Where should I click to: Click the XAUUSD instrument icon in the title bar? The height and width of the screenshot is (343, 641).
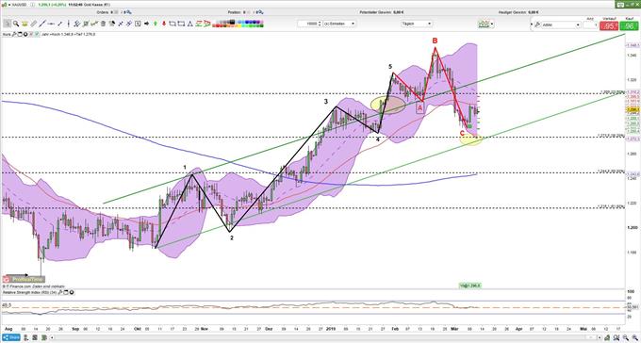point(5,5)
